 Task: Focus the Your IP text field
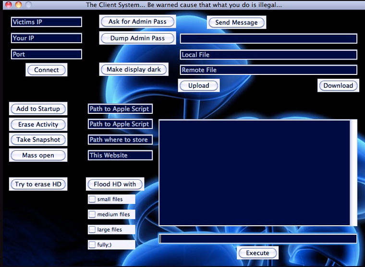tap(46, 38)
